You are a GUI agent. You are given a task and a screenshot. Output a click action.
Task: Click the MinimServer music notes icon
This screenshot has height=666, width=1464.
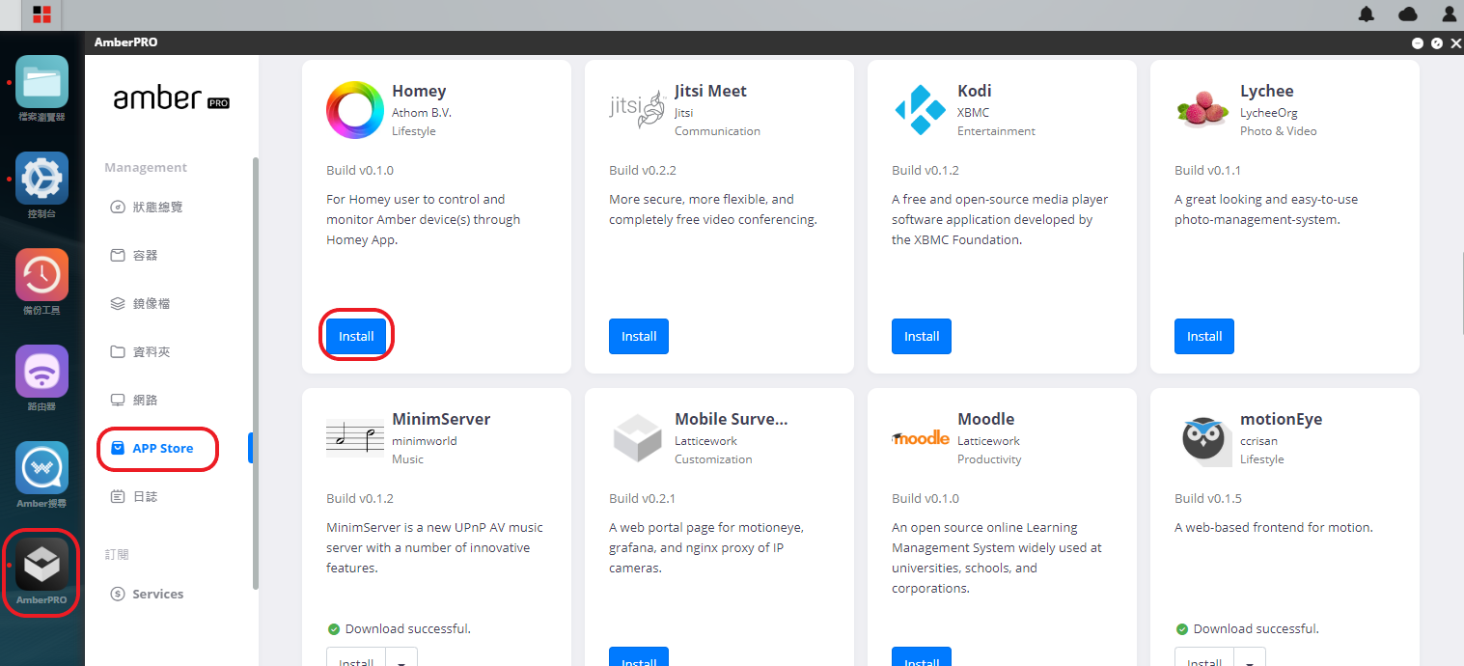click(x=355, y=438)
